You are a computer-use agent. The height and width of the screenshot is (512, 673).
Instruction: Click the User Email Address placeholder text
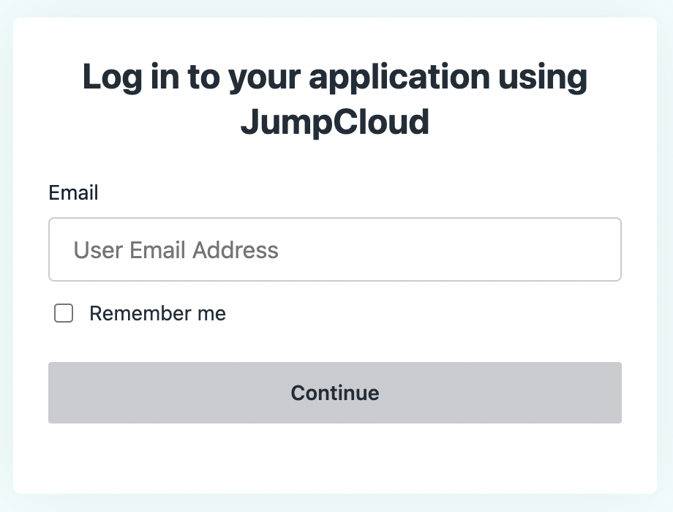tap(176, 250)
